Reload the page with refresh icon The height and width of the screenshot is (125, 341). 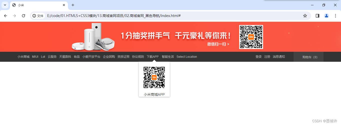pyautogui.click(x=23, y=16)
